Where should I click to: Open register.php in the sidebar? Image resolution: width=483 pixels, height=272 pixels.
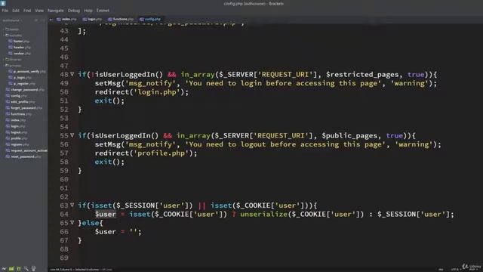(20, 144)
